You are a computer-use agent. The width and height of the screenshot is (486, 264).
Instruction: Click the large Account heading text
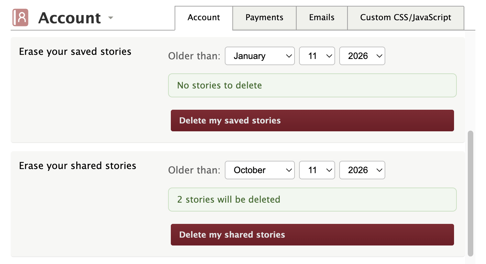coord(69,18)
